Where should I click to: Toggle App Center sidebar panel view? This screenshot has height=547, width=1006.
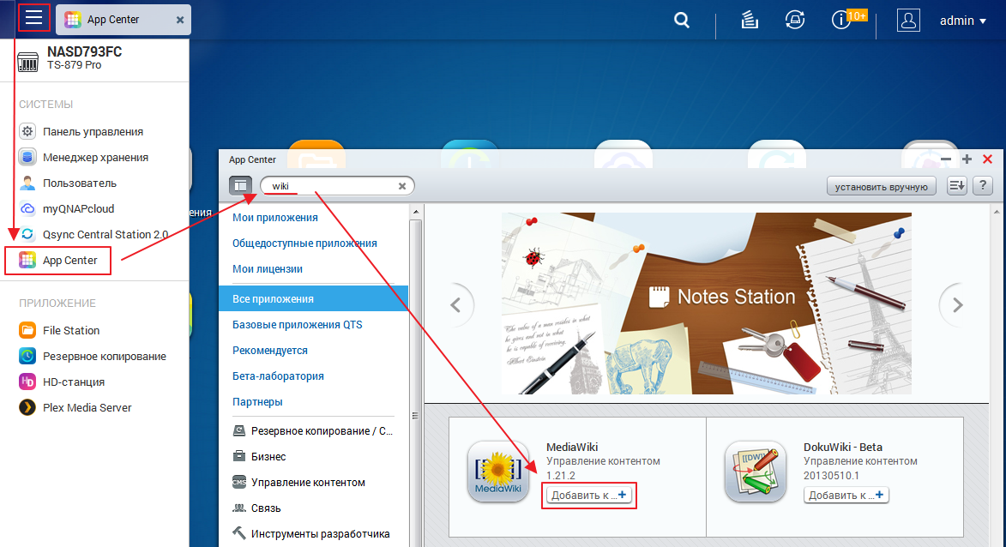[241, 186]
